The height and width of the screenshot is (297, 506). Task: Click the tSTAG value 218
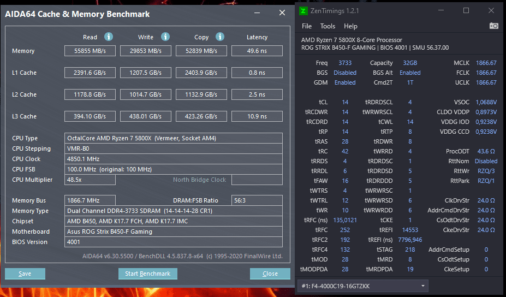(410, 250)
